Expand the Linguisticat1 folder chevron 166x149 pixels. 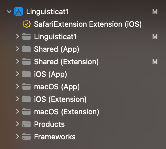pyautogui.click(x=18, y=36)
